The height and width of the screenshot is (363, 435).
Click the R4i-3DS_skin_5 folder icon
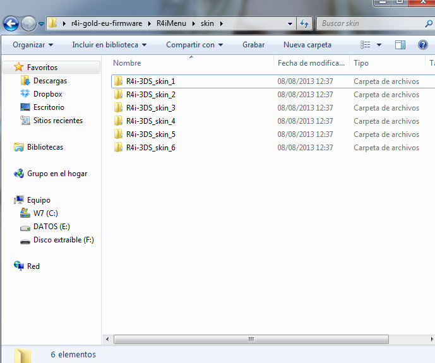[x=118, y=134]
